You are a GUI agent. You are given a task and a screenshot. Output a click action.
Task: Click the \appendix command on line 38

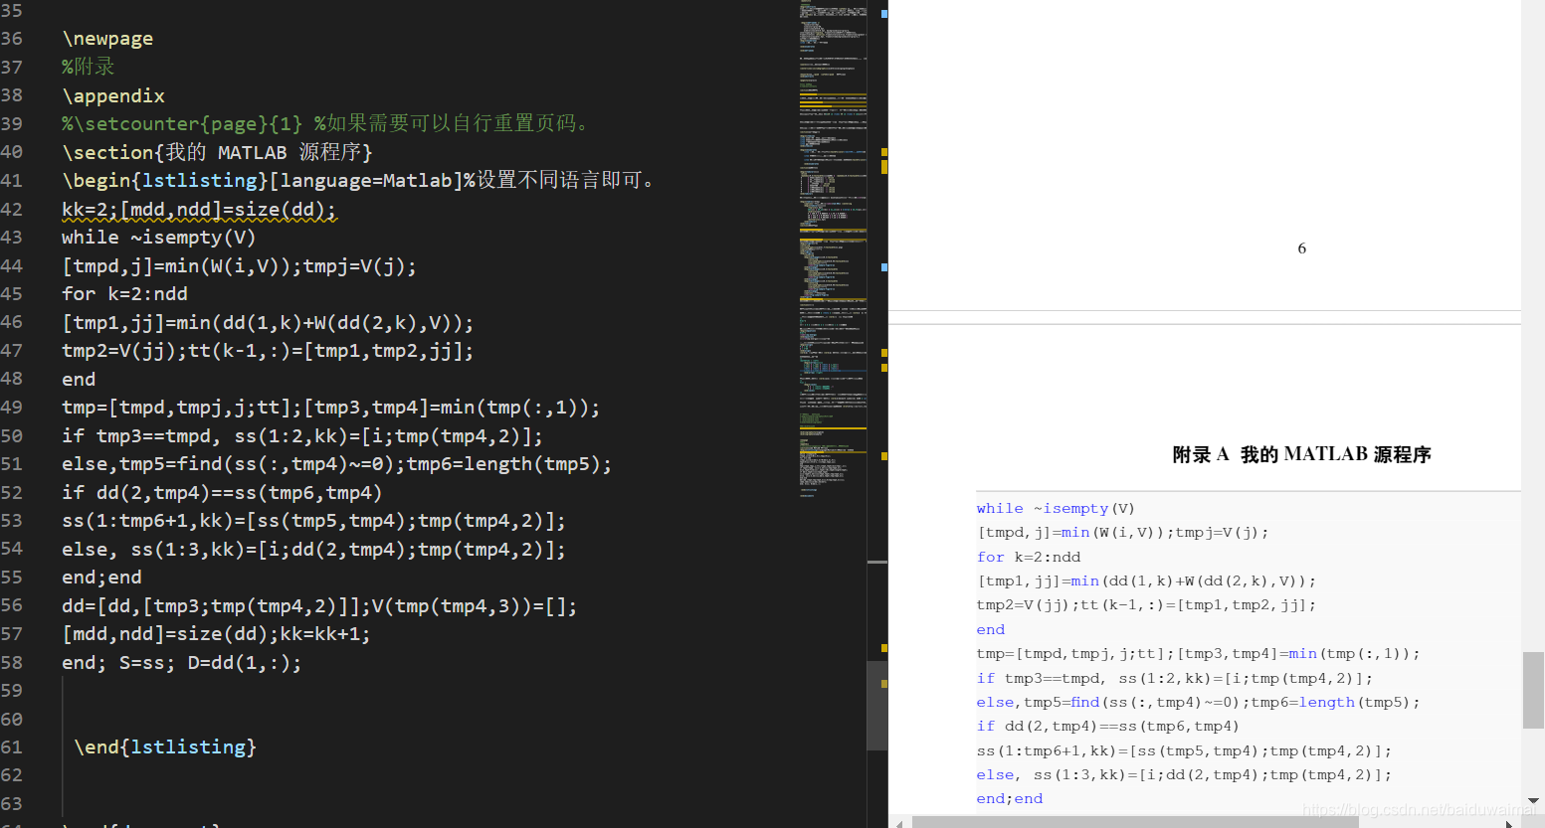pos(113,95)
